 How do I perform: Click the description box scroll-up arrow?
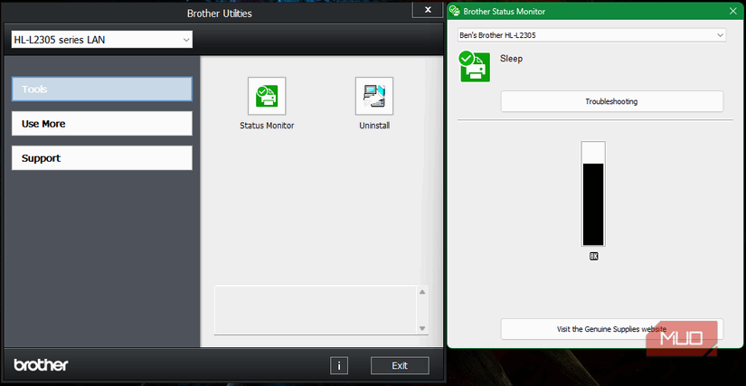pyautogui.click(x=421, y=293)
